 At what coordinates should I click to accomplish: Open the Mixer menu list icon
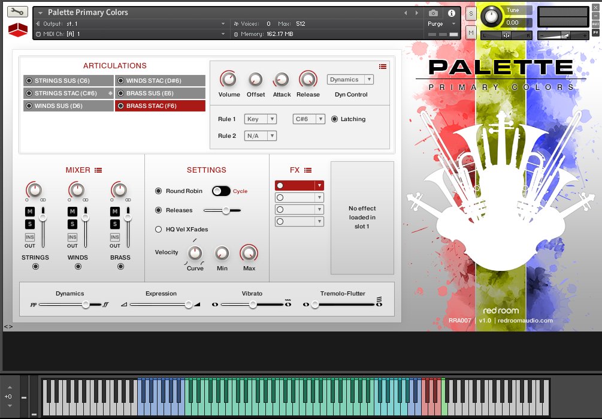click(99, 170)
